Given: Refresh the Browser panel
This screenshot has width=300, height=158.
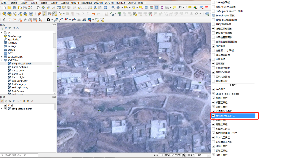Looking at the screenshot, I should [6, 28].
